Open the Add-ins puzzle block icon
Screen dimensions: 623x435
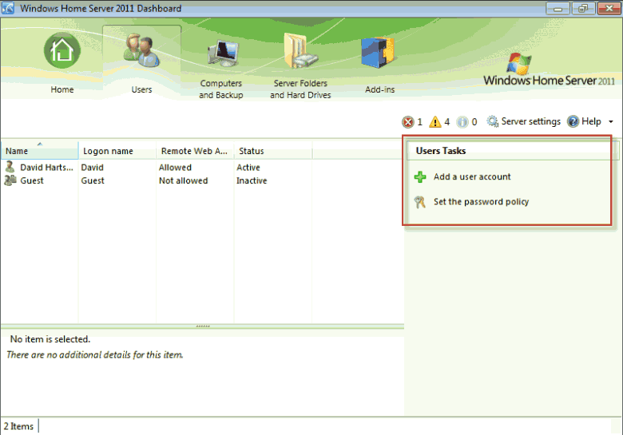(378, 53)
